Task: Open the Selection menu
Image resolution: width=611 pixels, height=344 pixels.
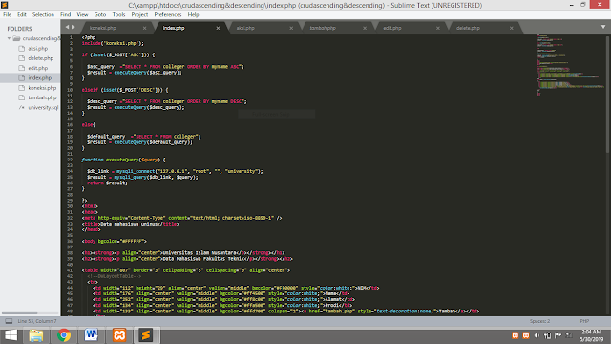Action: (x=43, y=15)
